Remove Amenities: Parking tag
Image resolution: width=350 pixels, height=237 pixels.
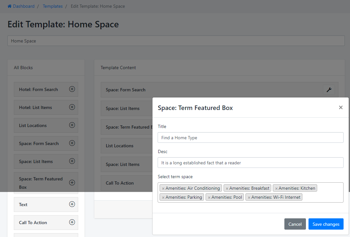pyautogui.click(x=163, y=197)
